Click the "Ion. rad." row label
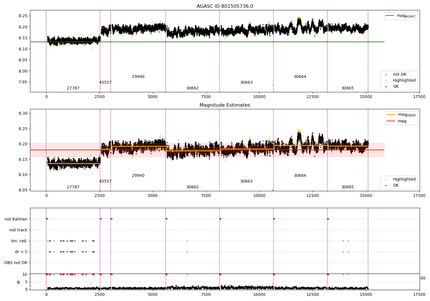430x301 pixels. (19, 241)
